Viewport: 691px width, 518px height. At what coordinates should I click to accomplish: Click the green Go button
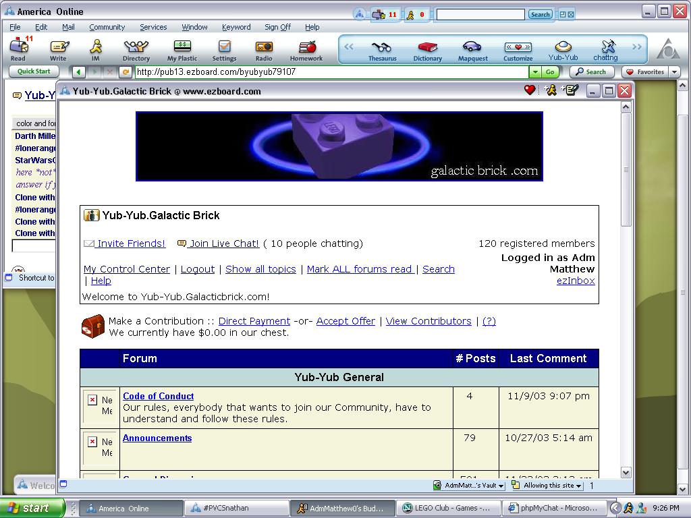(x=550, y=71)
